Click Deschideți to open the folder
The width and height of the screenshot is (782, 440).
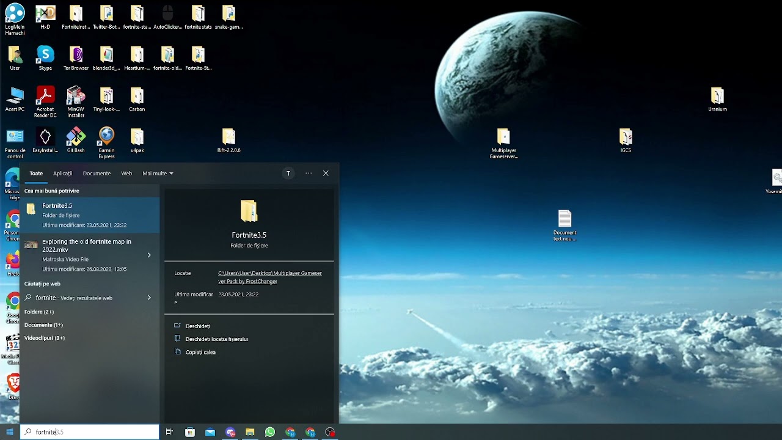coord(197,326)
